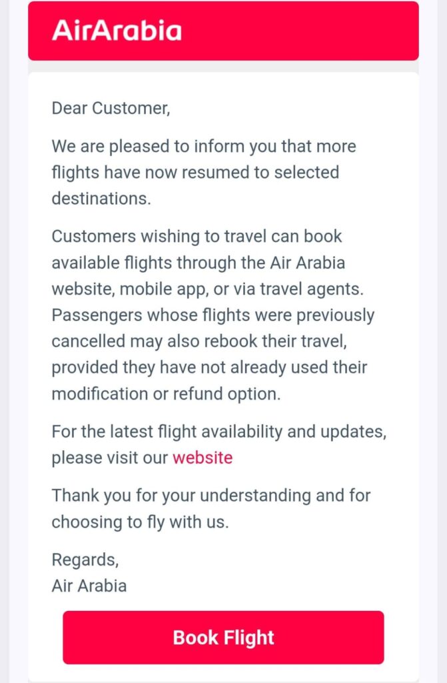Select the 'flights have now resumed' line
Viewport: 447px width, 683px height.
coord(195,172)
